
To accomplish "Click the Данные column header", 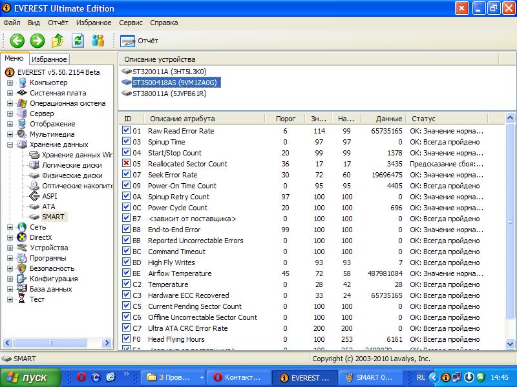I will coord(388,119).
